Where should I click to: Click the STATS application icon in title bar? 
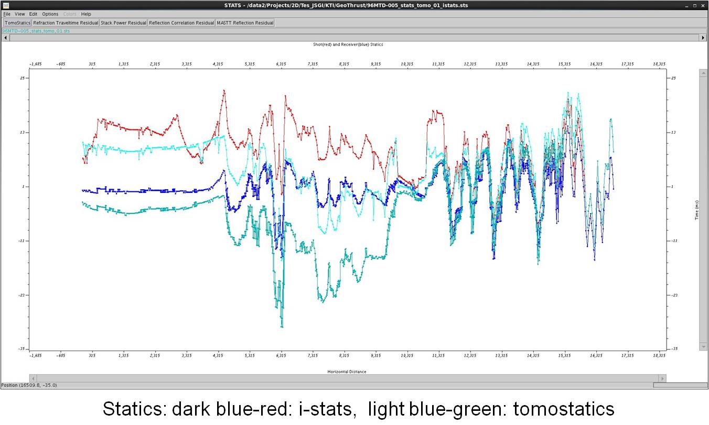click(x=6, y=5)
